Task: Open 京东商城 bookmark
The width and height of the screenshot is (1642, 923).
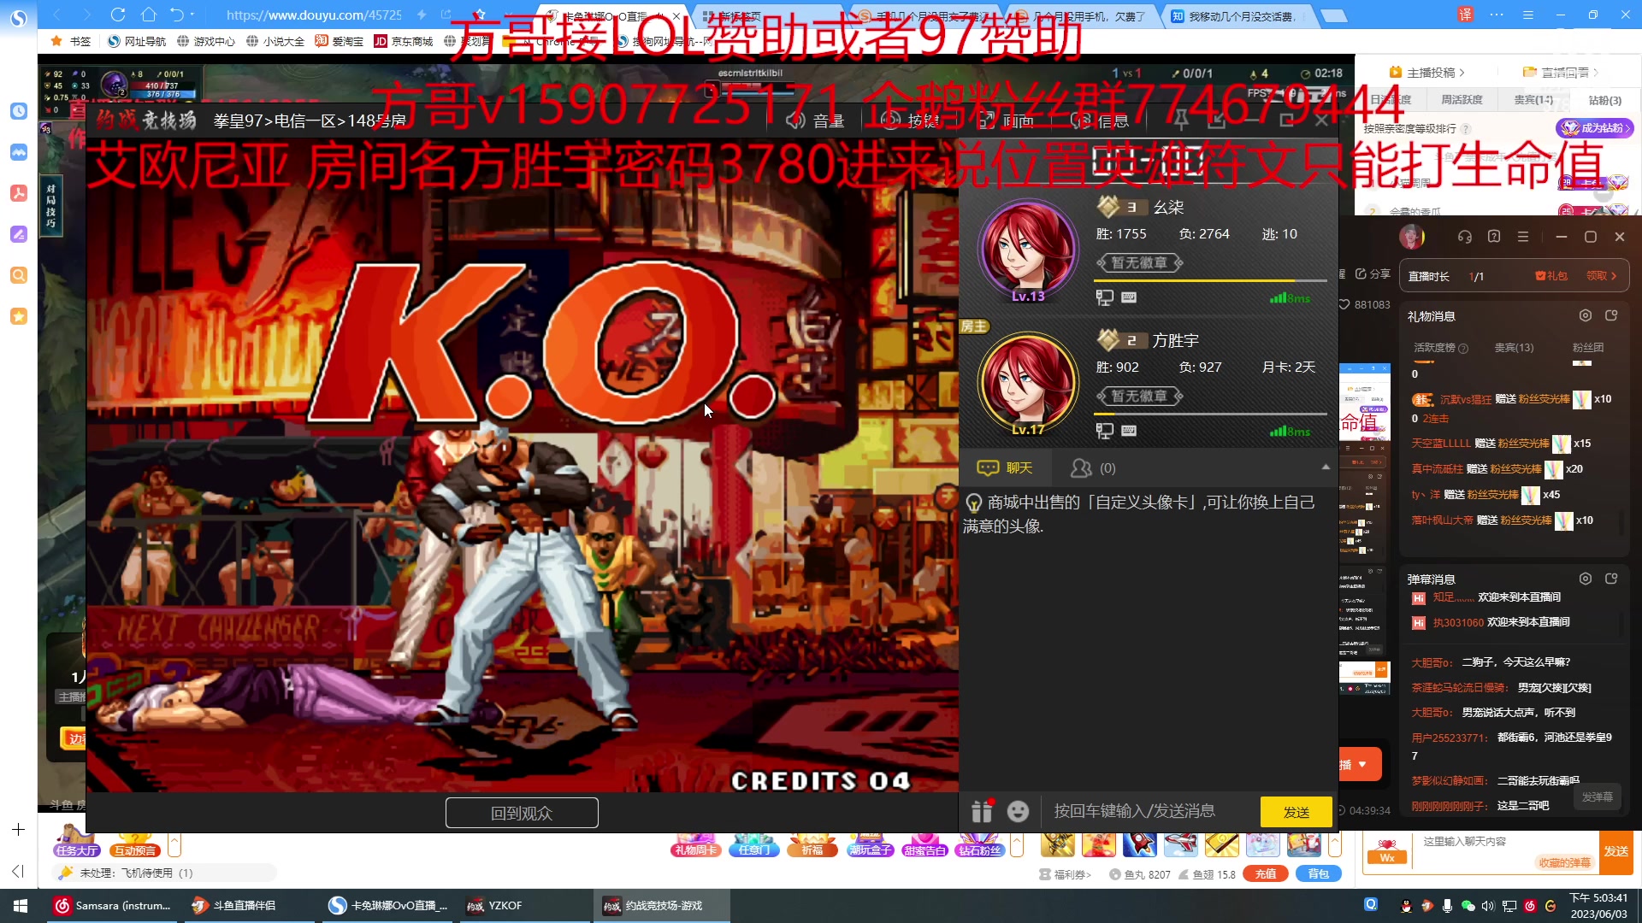Action: [404, 41]
